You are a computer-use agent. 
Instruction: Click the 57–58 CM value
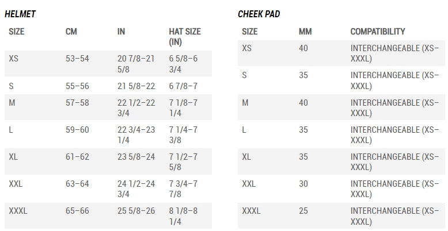pyautogui.click(x=77, y=102)
